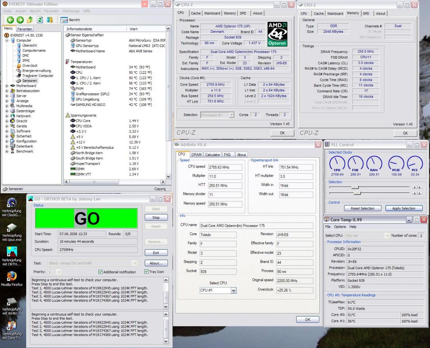The image size is (430, 348).
Task: Expand the Multimedia tree node
Action: click(7, 106)
